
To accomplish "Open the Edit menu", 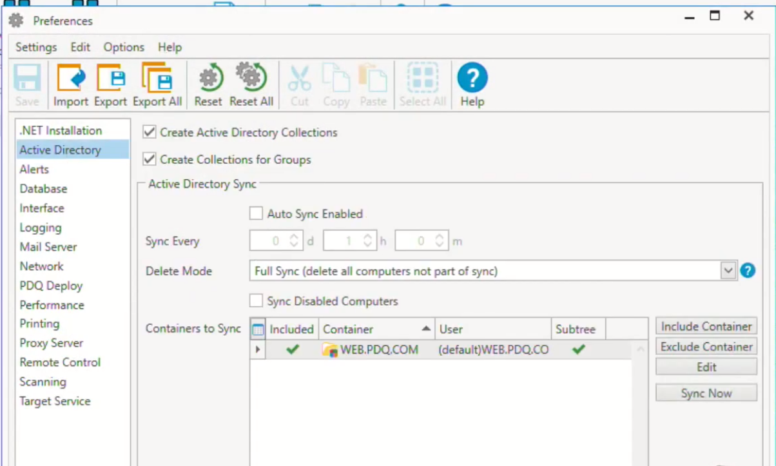I will 81,47.
